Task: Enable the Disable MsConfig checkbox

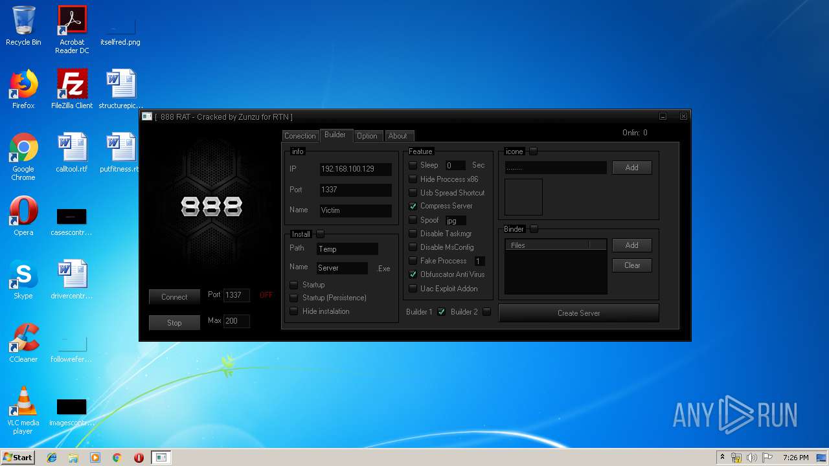Action: [413, 247]
